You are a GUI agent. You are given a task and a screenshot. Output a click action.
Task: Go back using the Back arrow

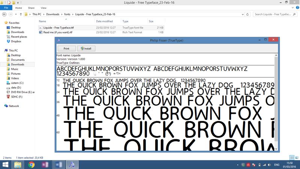coord(4,14)
